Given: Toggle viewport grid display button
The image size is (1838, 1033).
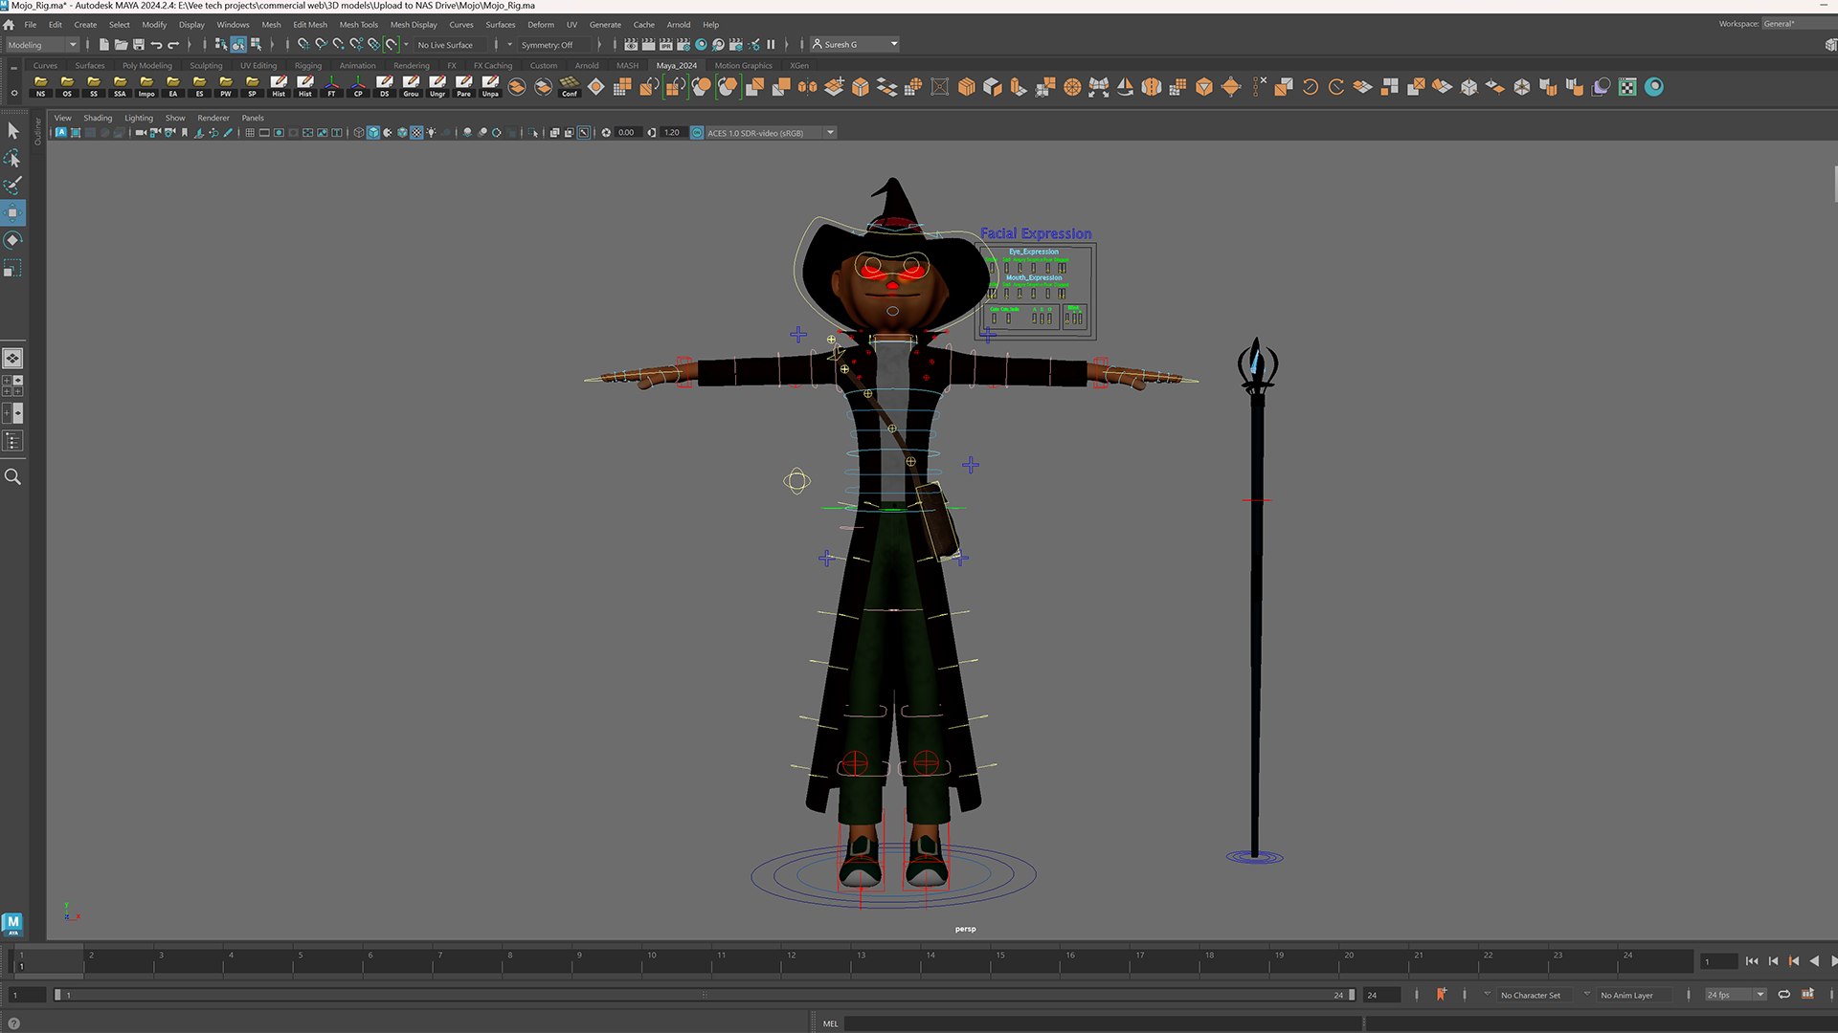Looking at the screenshot, I should pyautogui.click(x=250, y=133).
